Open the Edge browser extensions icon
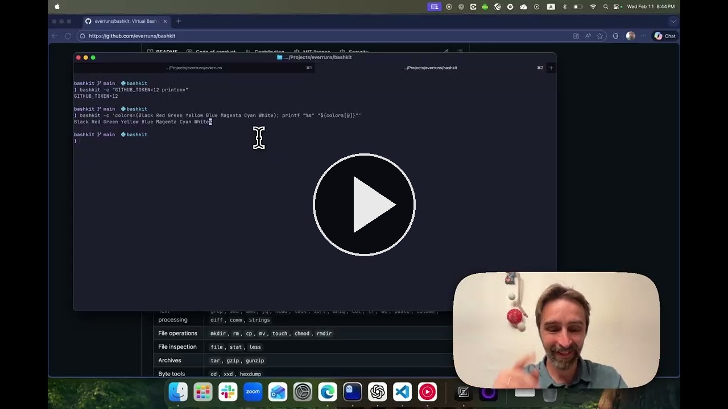This screenshot has height=409, width=728. coord(615,36)
